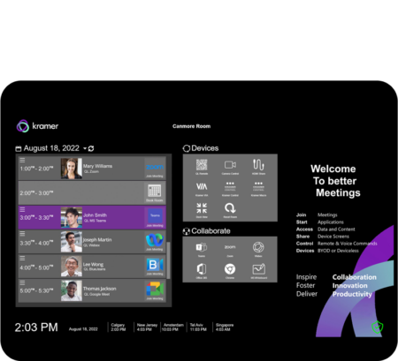Expand the August 18, 2022 date dropdown
This screenshot has height=361, width=398.
[x=85, y=148]
